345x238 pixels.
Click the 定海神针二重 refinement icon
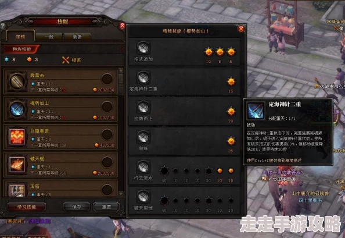(143, 77)
